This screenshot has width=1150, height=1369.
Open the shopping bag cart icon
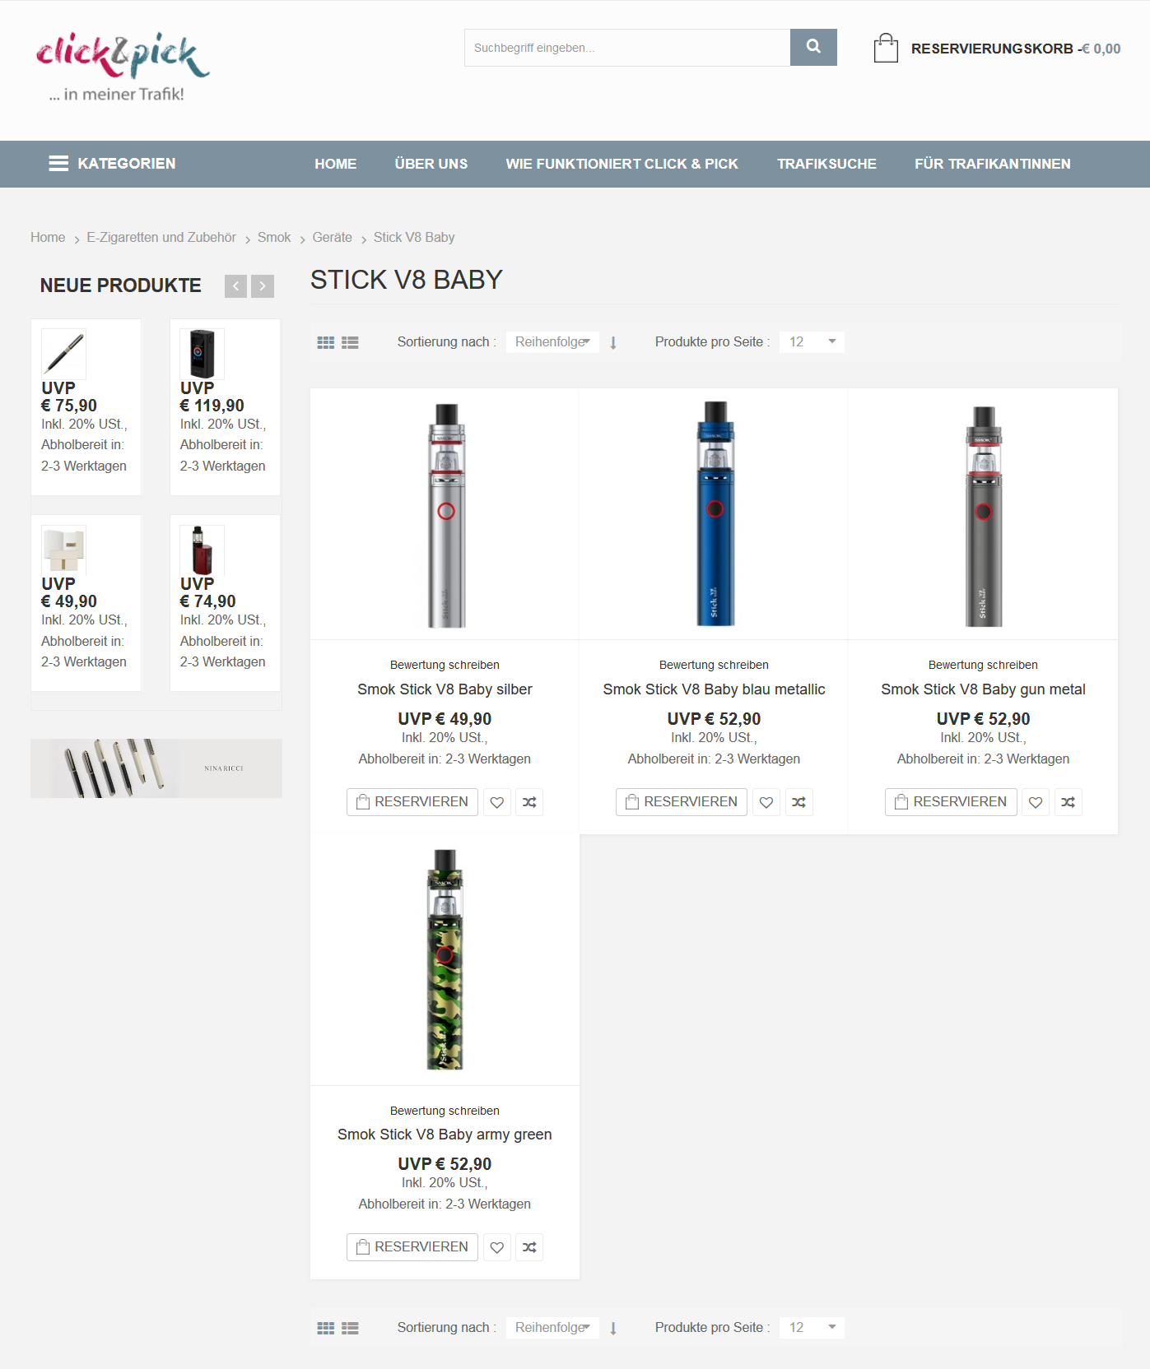coord(886,48)
